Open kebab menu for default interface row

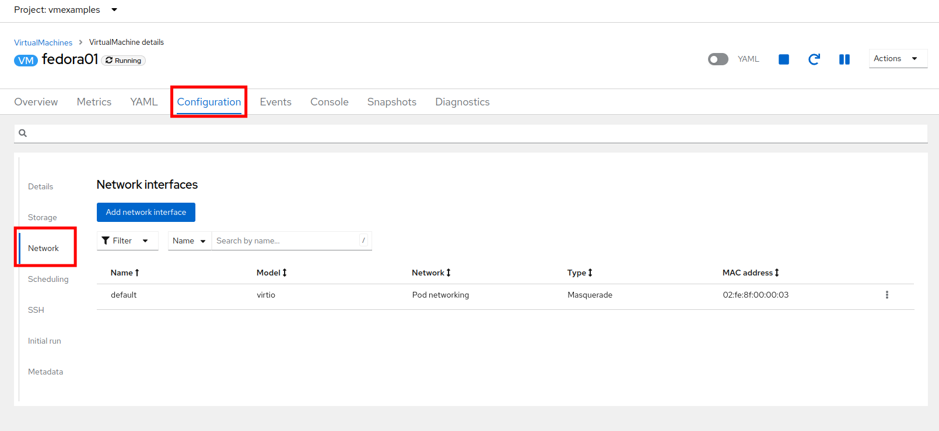click(887, 295)
